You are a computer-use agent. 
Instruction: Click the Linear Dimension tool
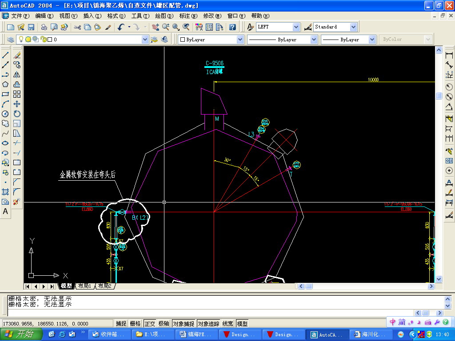(x=449, y=55)
